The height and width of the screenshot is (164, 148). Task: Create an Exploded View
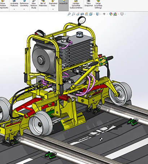point(53,3)
